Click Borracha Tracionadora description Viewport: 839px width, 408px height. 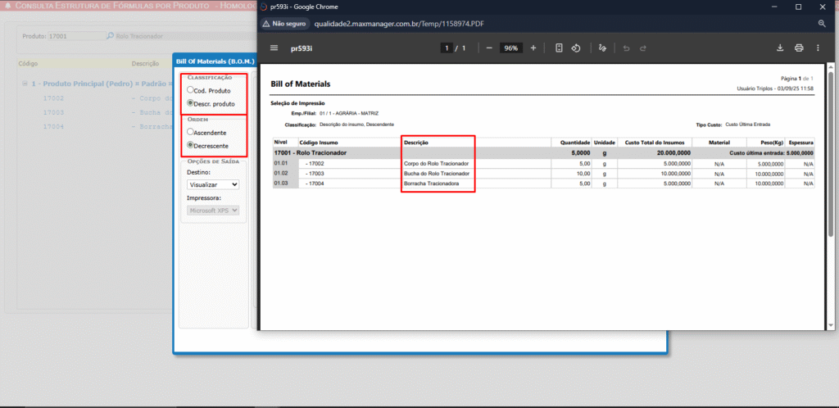click(432, 184)
